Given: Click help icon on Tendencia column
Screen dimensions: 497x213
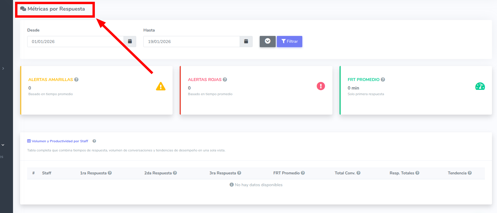Looking at the screenshot, I should 470,173.
